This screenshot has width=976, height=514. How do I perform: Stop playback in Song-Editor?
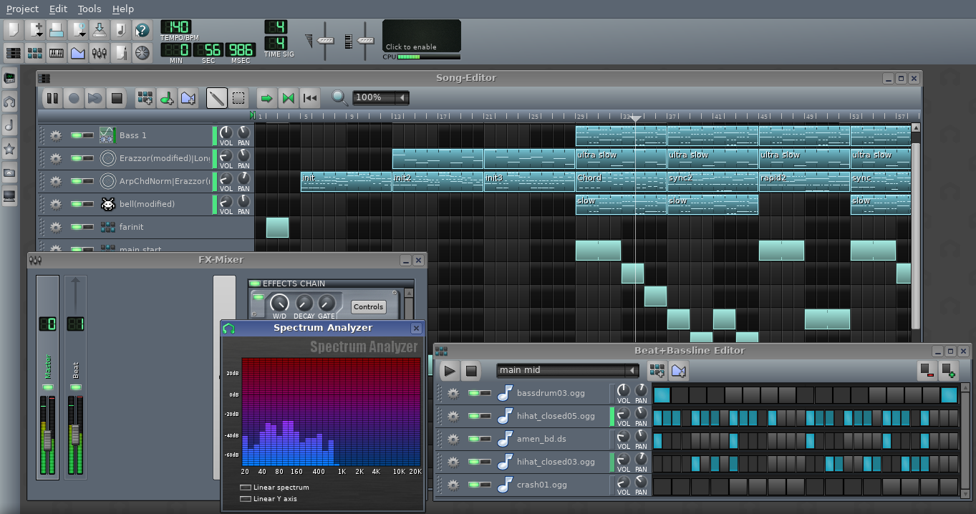(117, 98)
